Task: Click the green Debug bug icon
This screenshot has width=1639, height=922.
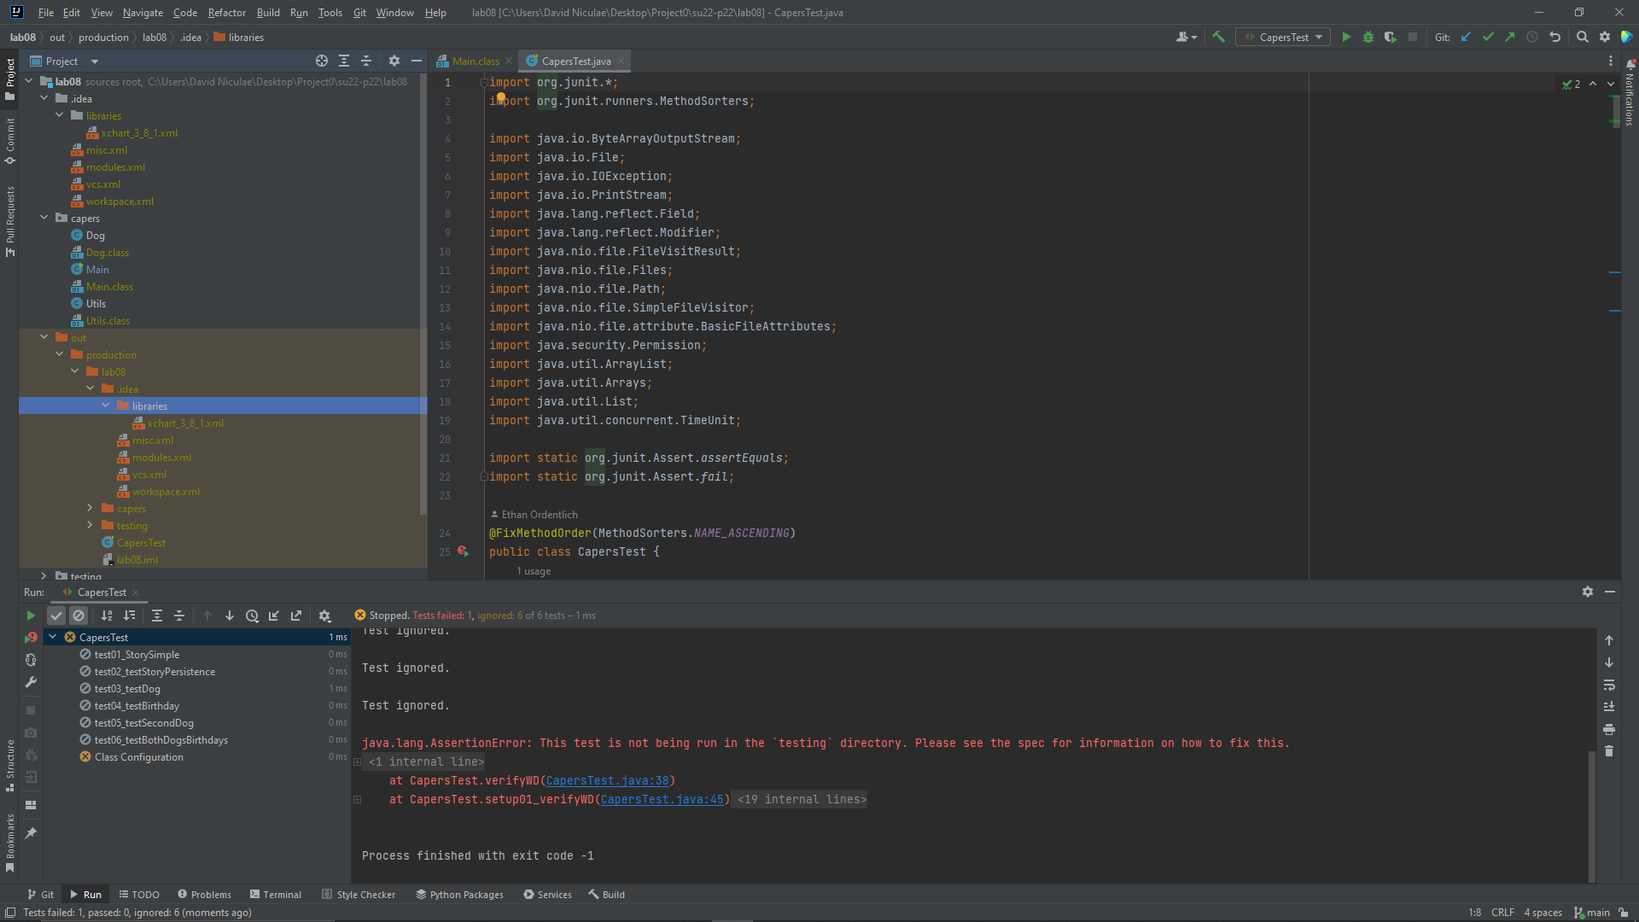Action: pyautogui.click(x=1368, y=37)
